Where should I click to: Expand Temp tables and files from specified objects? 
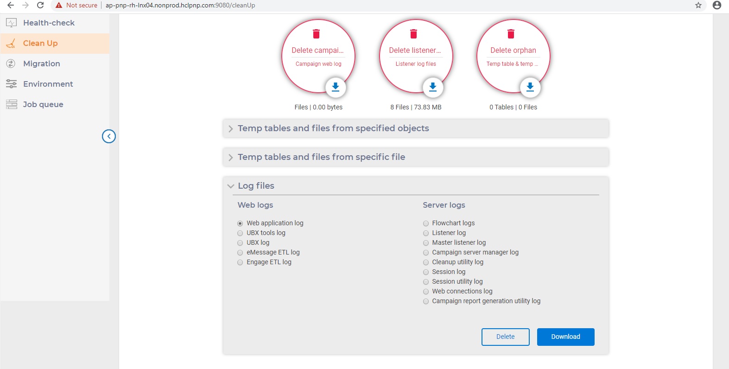pos(416,128)
